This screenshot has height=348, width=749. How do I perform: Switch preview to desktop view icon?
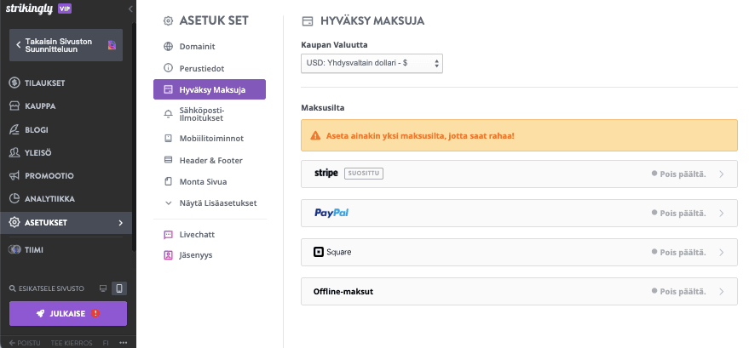click(103, 288)
